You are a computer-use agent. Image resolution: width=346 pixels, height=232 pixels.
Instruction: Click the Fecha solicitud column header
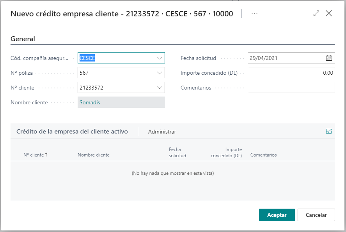click(x=177, y=152)
